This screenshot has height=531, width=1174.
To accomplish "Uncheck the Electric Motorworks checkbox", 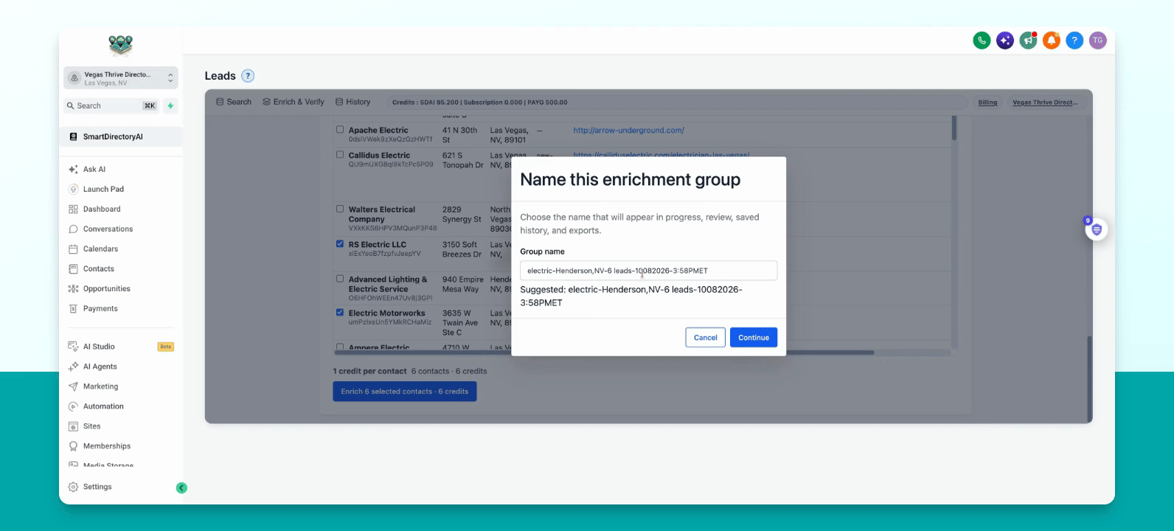I will [x=340, y=312].
